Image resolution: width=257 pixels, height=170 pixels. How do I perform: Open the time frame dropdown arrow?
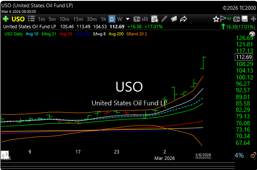(128, 19)
